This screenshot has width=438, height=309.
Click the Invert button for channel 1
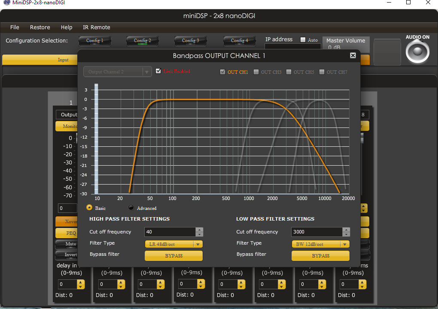[x=67, y=254]
